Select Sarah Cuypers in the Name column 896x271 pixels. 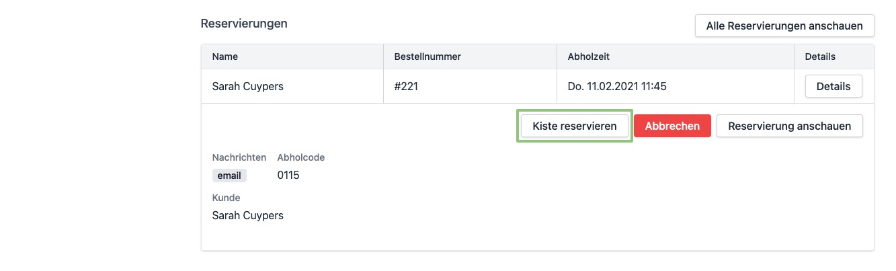point(247,86)
